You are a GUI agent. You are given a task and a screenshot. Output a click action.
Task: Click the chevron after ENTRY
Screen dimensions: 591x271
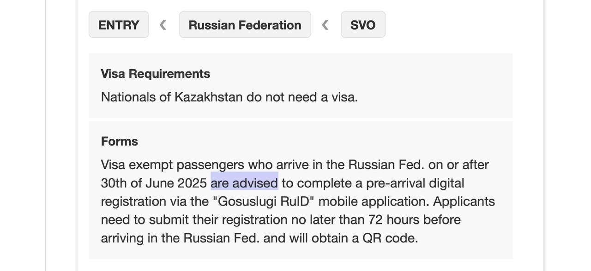163,25
